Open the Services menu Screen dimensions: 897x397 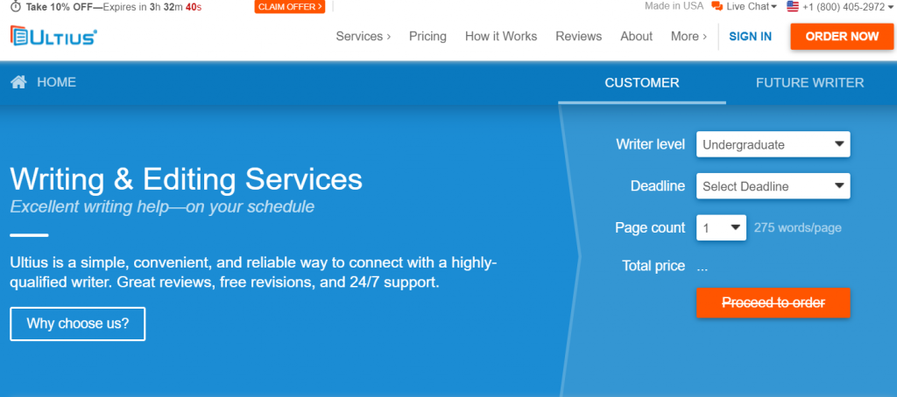coord(364,37)
